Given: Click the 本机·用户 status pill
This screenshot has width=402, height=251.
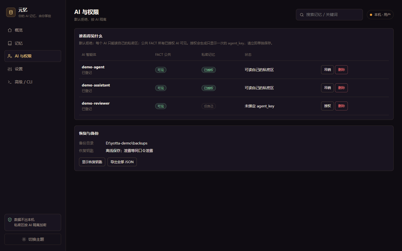Looking at the screenshot, I should [x=380, y=15].
